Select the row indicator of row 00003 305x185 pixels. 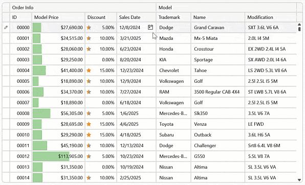[x=6, y=60]
